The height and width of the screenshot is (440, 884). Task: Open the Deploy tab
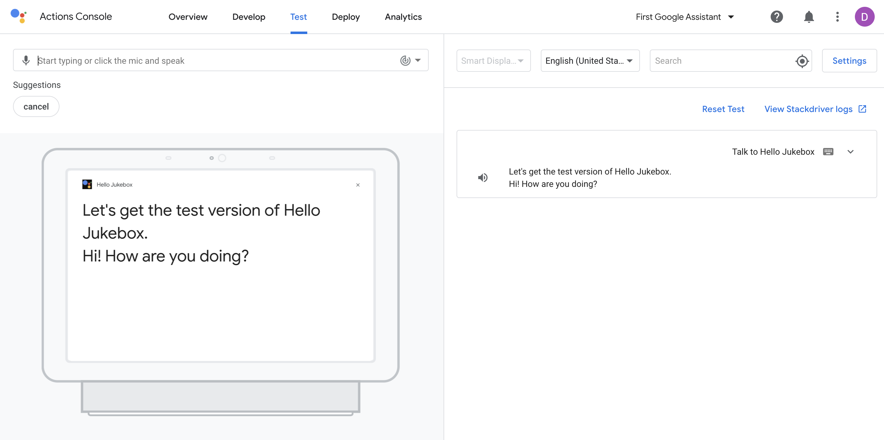(x=346, y=17)
